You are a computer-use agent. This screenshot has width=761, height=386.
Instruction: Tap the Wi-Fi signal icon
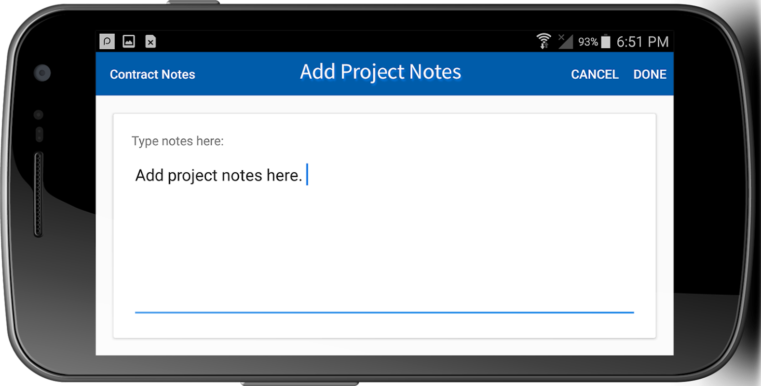point(544,41)
